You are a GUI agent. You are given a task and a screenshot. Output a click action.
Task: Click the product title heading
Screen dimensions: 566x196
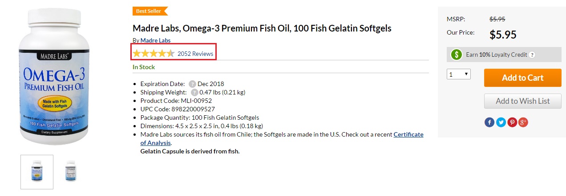pos(262,28)
